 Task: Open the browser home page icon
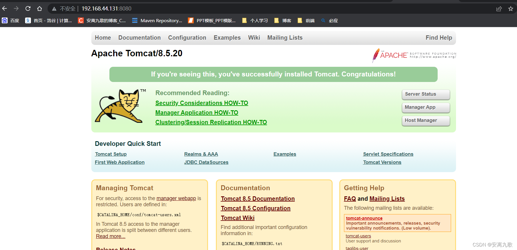tap(39, 8)
